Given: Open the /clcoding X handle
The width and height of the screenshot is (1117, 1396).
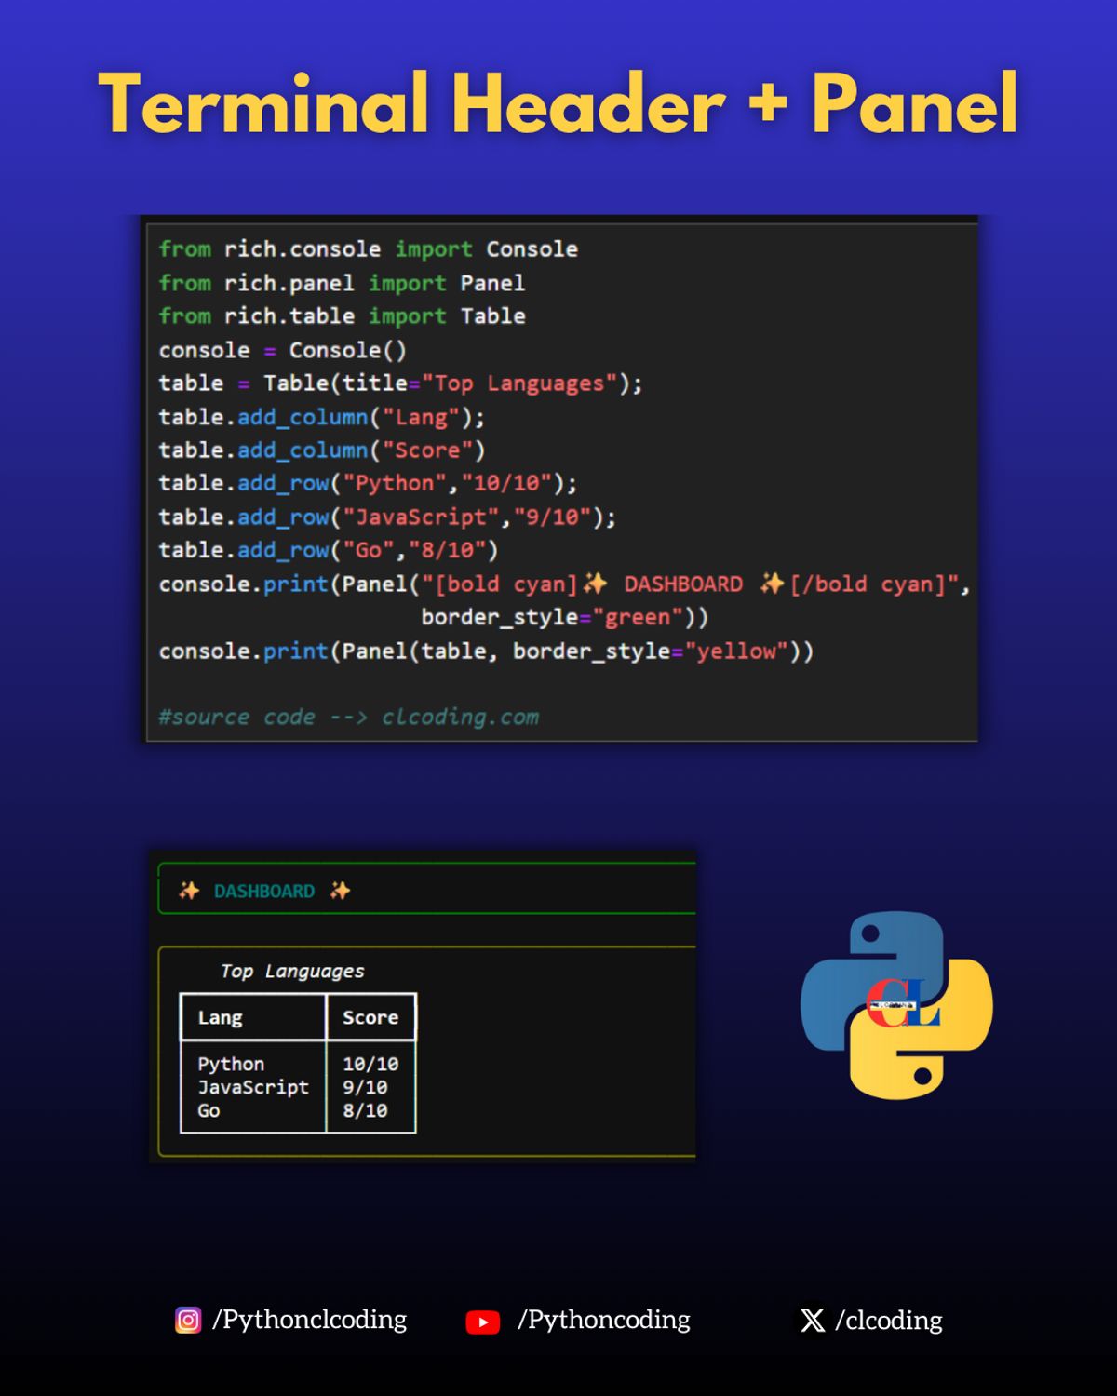Looking at the screenshot, I should coord(889,1321).
